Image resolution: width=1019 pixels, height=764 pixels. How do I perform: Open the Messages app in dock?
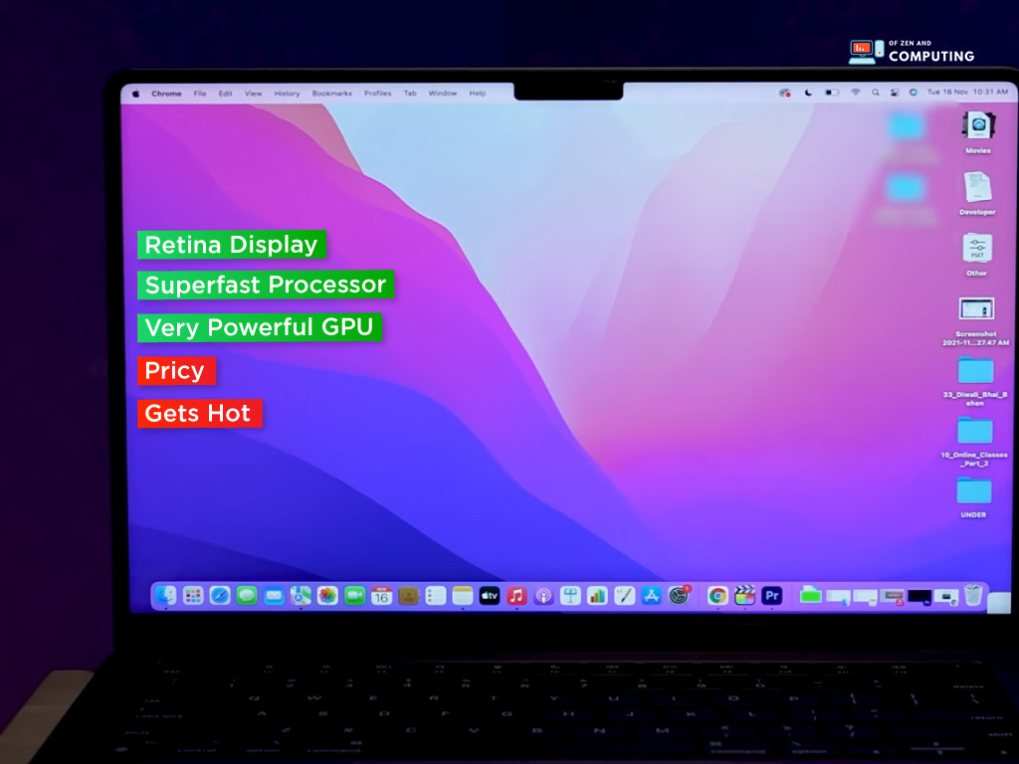click(x=247, y=595)
